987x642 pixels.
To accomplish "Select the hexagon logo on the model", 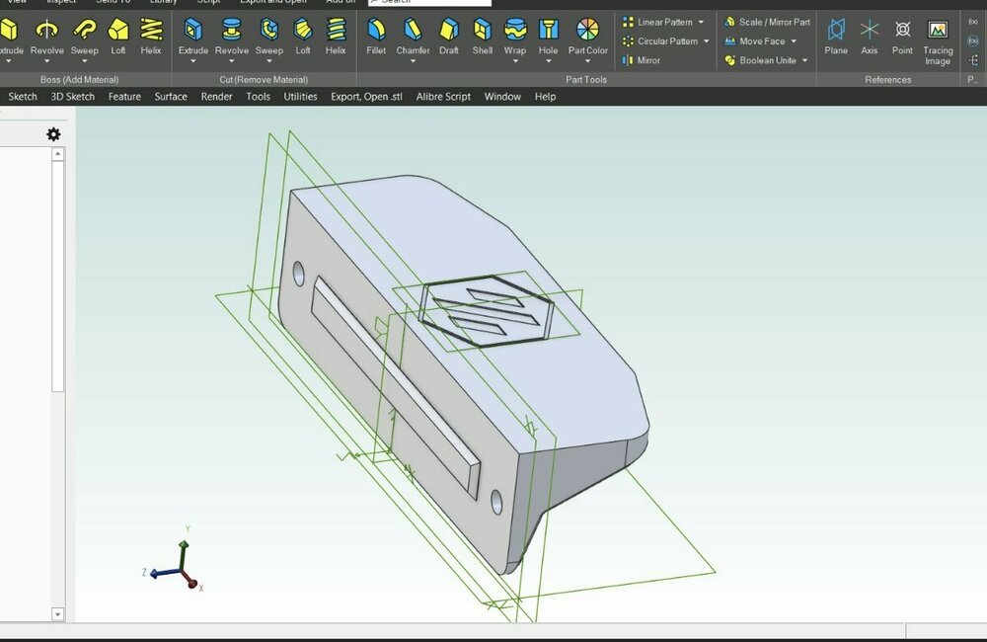I will point(486,311).
